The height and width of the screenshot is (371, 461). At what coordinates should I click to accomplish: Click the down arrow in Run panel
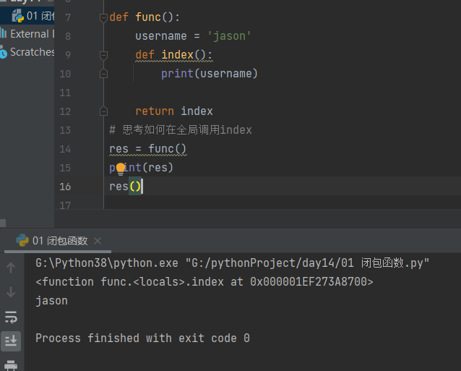tap(11, 292)
